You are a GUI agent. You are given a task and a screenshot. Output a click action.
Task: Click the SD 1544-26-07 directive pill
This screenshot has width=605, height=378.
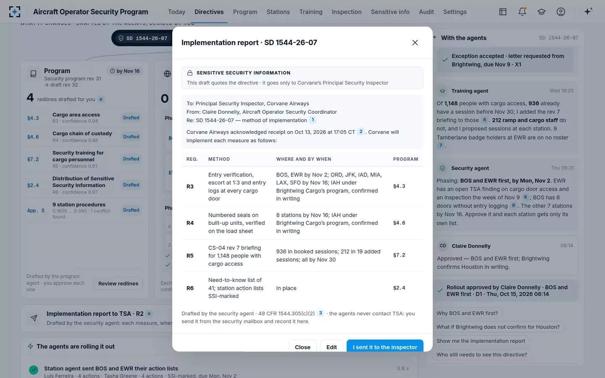pos(143,38)
